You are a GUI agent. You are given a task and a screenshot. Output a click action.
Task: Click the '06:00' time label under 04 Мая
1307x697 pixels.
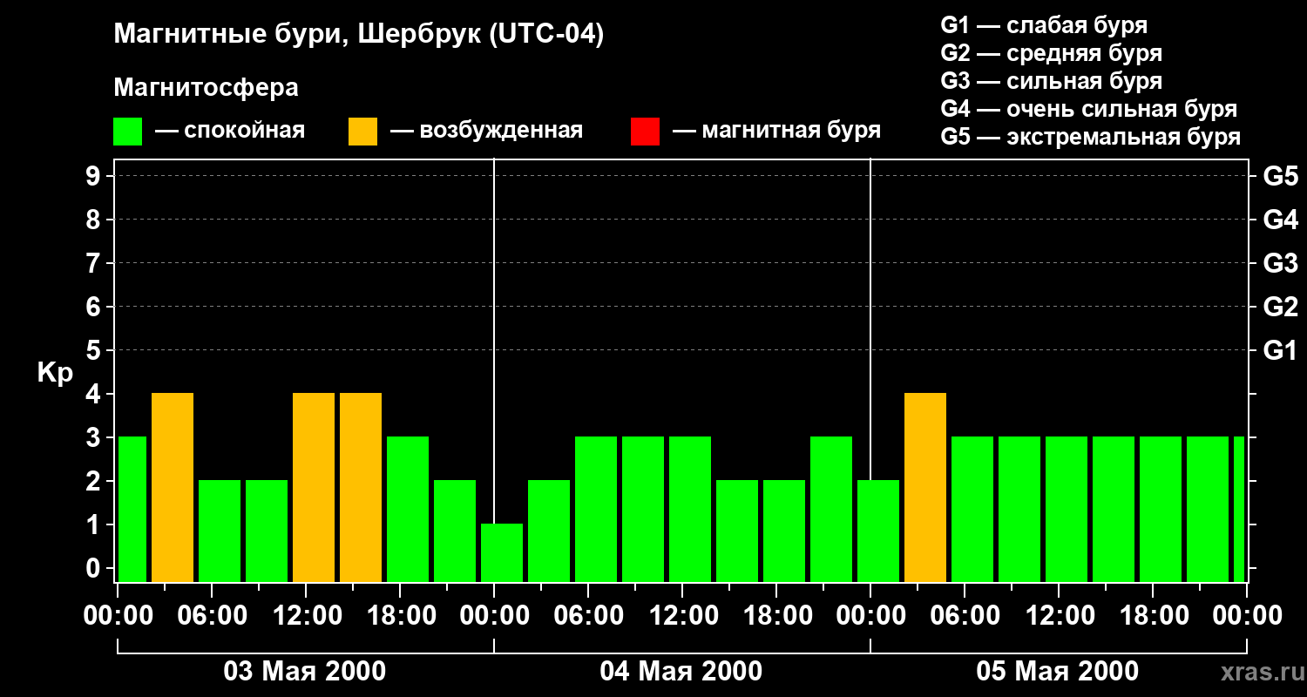[588, 616]
